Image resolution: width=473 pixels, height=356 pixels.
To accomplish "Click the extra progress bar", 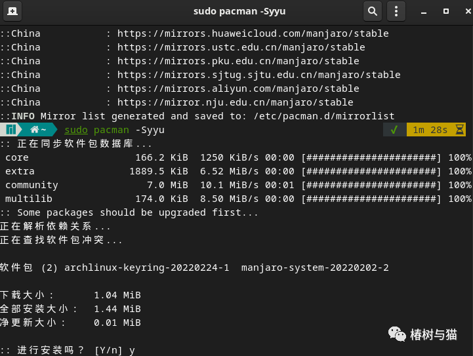I will (x=371, y=171).
